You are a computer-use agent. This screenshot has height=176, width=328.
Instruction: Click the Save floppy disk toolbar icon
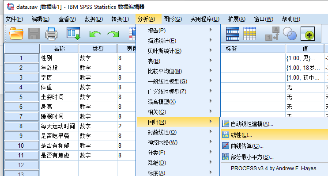(34, 34)
